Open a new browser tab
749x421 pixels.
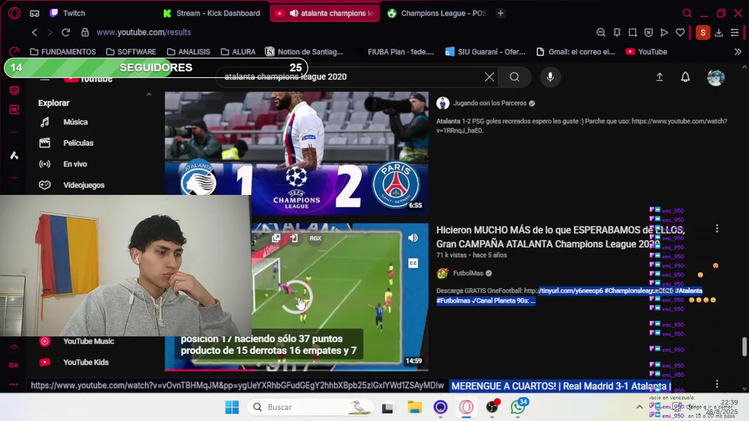tap(500, 13)
